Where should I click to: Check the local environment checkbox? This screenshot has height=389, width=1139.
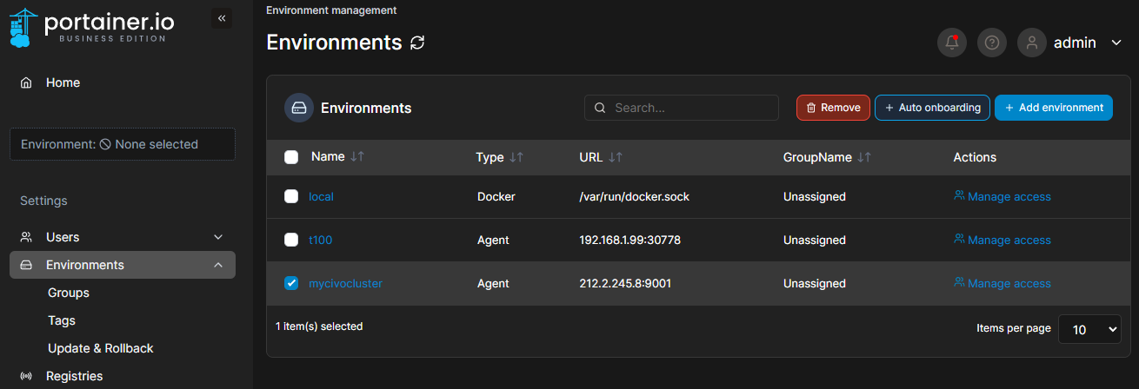(291, 196)
